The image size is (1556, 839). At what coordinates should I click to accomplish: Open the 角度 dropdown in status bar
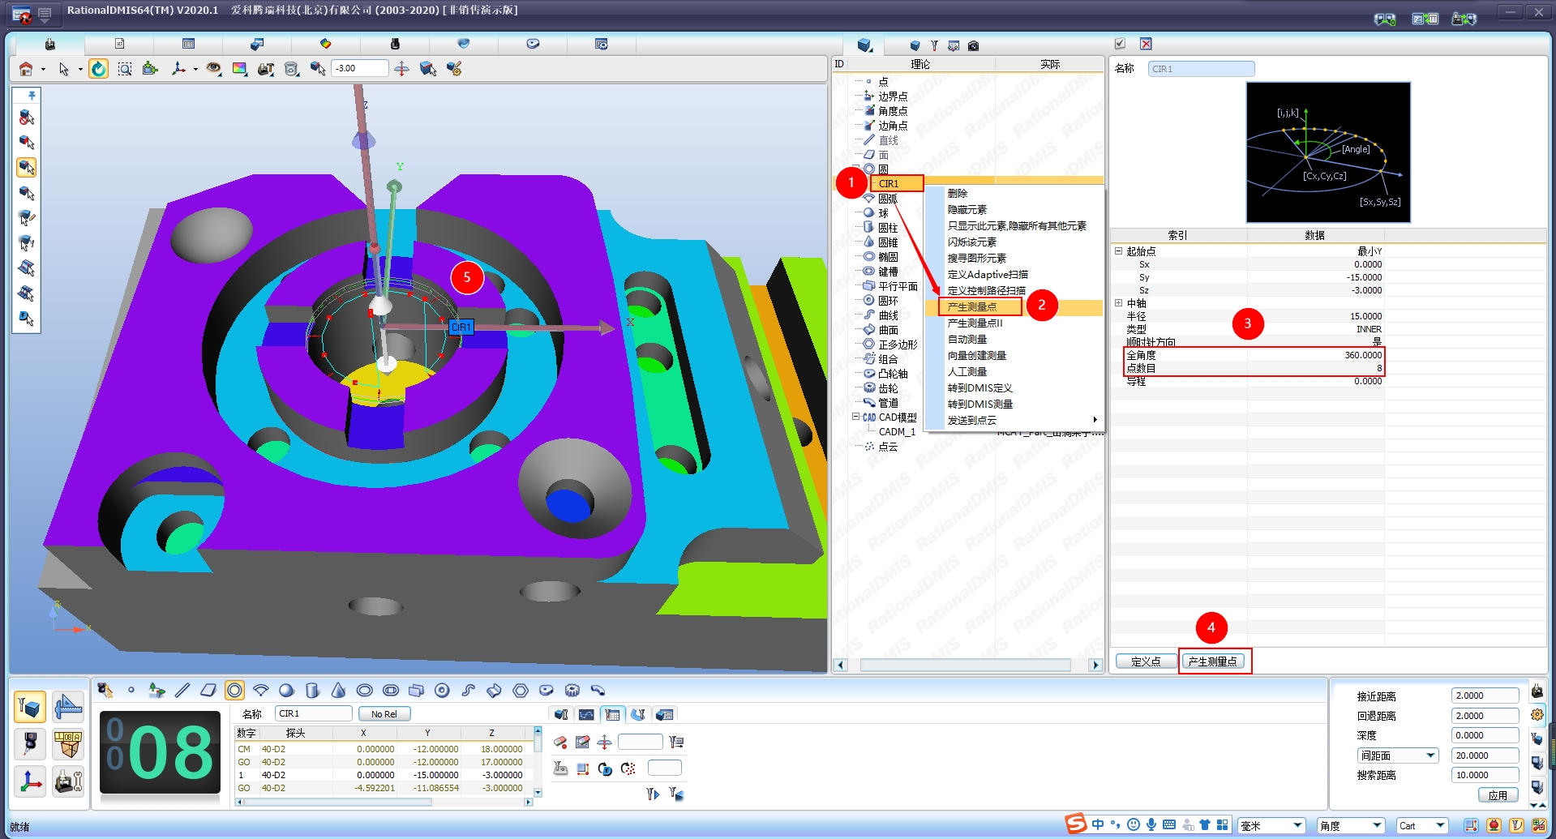(1350, 826)
